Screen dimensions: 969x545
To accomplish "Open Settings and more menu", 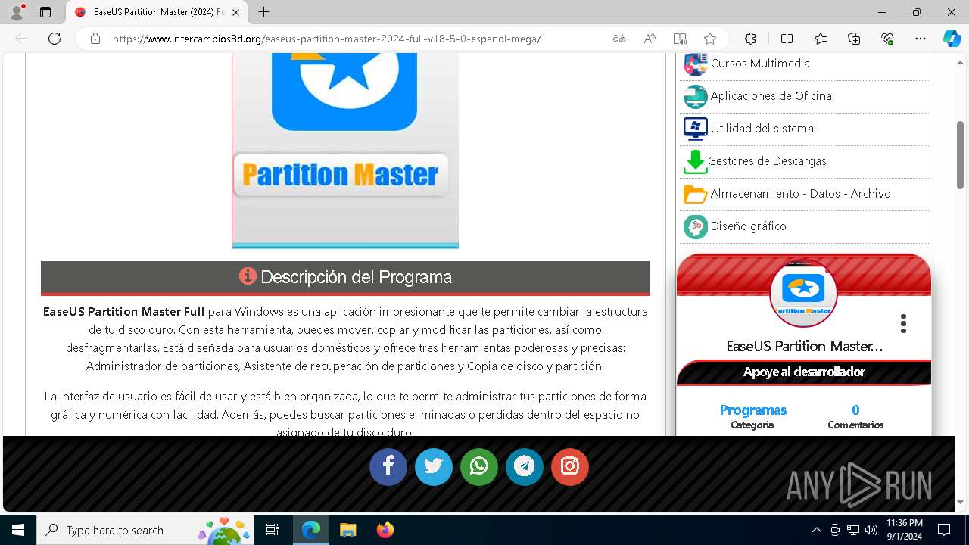I will (921, 39).
